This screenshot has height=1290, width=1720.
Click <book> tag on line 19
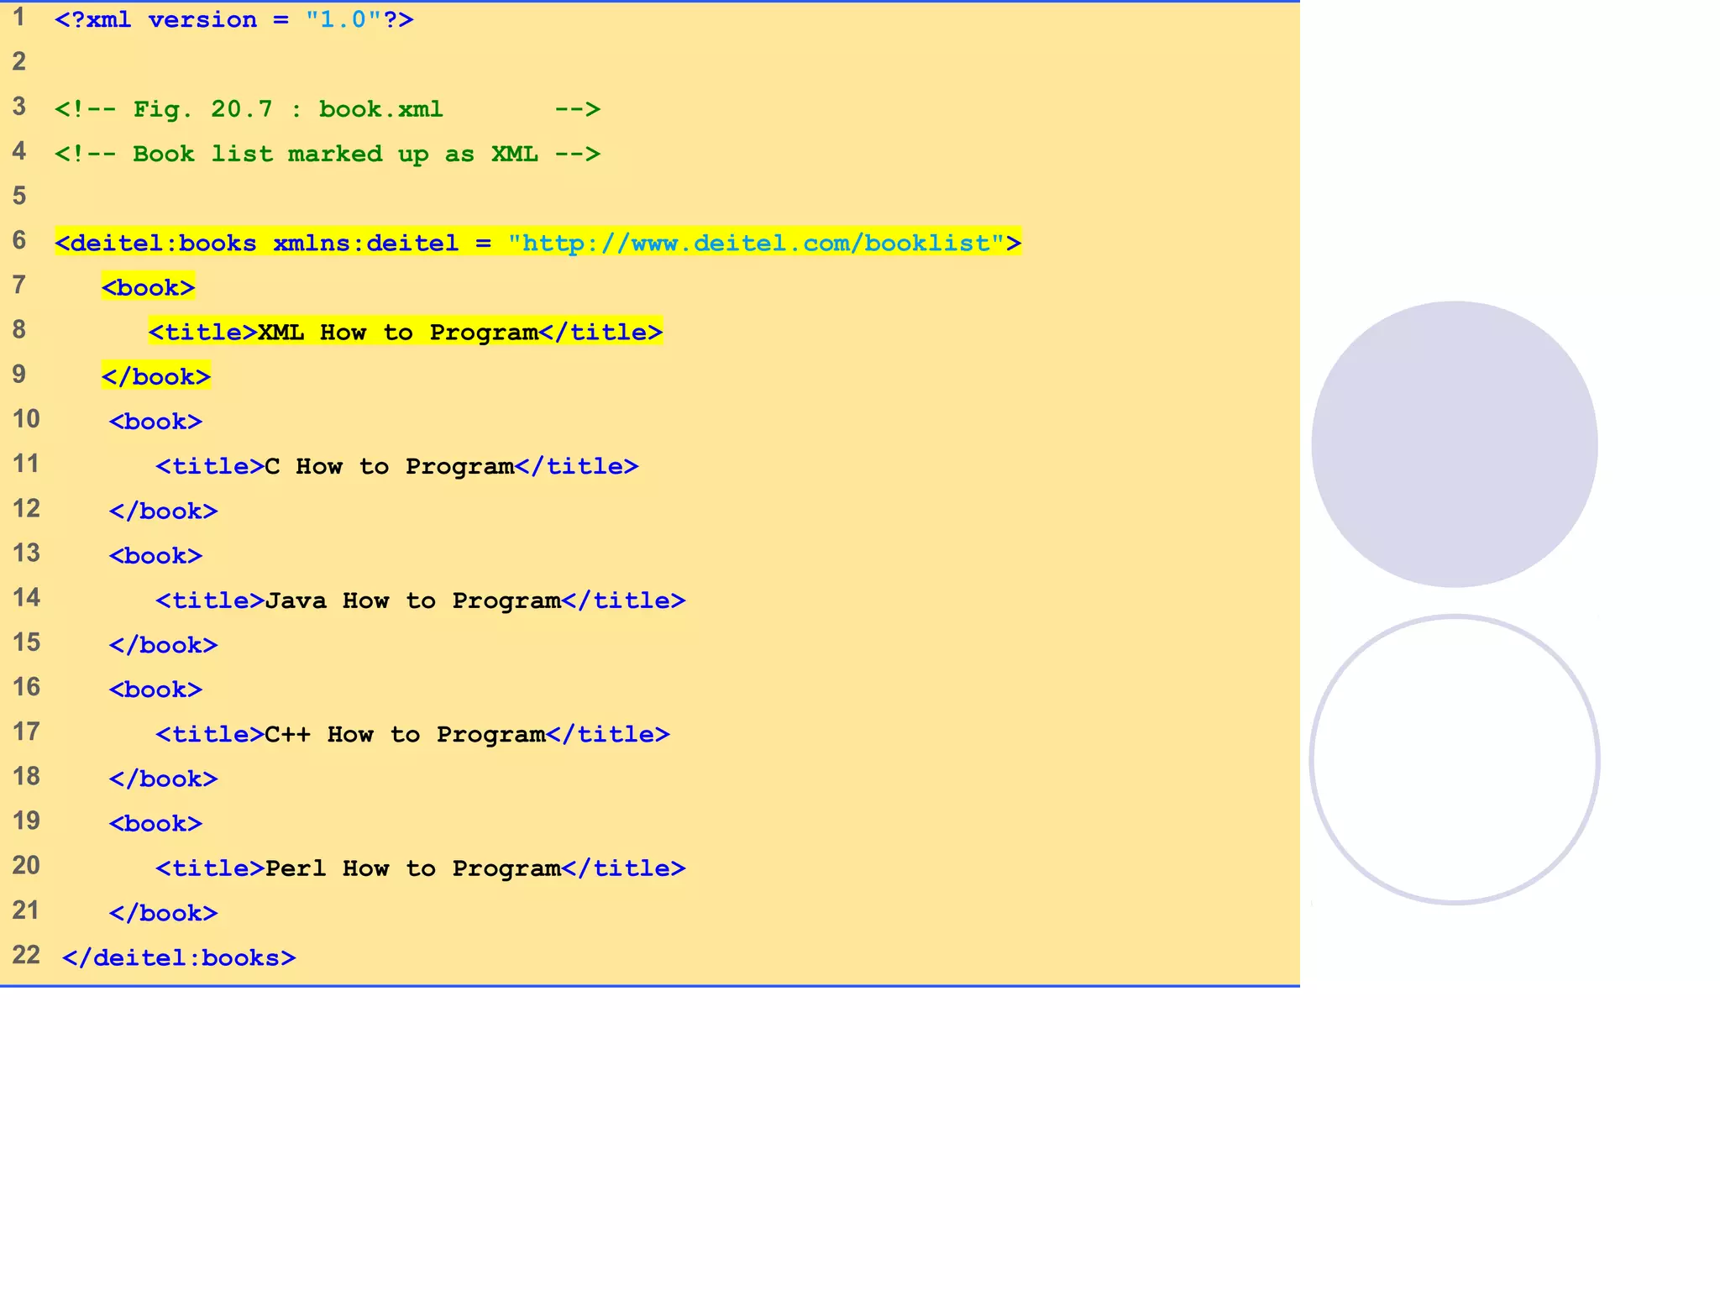(x=156, y=823)
